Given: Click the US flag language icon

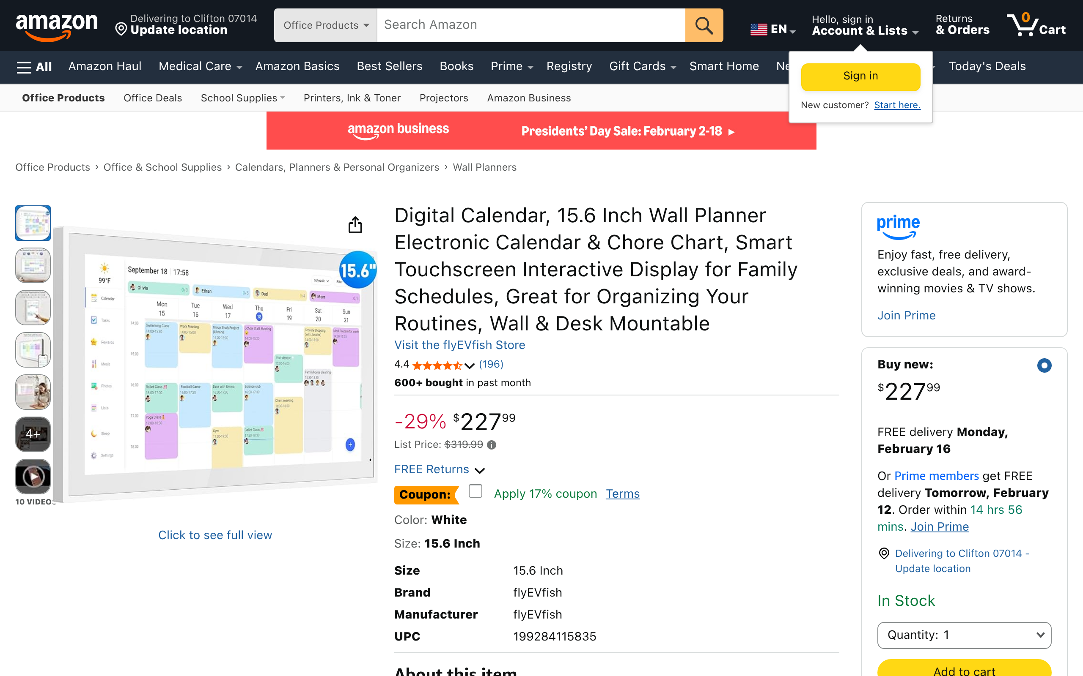Looking at the screenshot, I should click(x=759, y=30).
